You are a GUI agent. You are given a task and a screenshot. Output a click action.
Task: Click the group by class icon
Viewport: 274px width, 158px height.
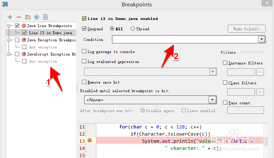pos(37,17)
